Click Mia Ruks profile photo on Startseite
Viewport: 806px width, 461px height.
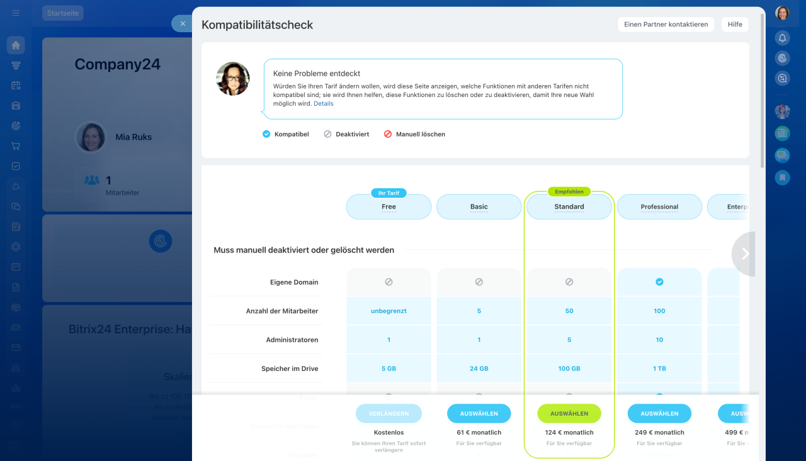pos(91,137)
